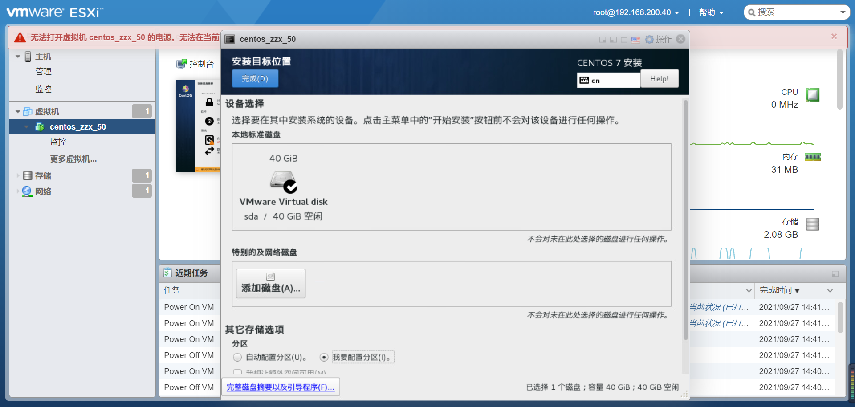Select the 虚拟机 icon in navigator

point(28,111)
